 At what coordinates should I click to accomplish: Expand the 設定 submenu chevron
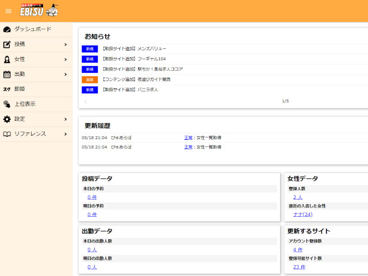click(x=66, y=119)
